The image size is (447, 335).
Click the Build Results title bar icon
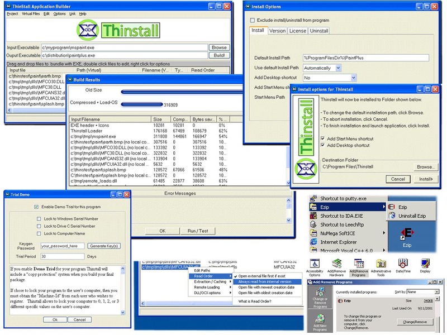70,79
